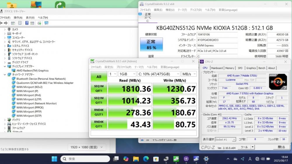Viewport: 292px width, 164px height.
Task: Click the battery icon in system tray
Action: [x=268, y=159]
